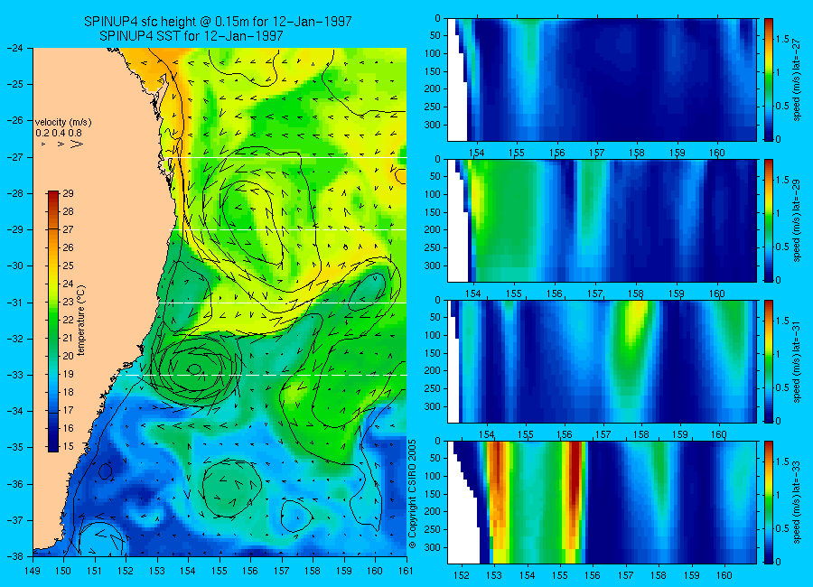
Task: Click the title 'SPINUP4 sfc height @ 0.15m for 12-Jan-1997'
Action: pyautogui.click(x=218, y=22)
